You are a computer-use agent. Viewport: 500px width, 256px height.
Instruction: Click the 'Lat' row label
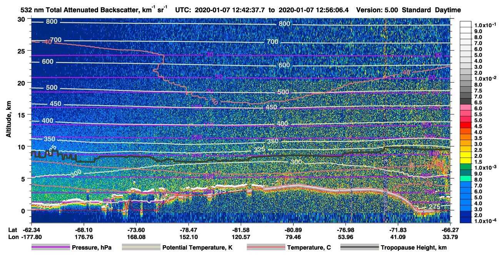(13, 230)
